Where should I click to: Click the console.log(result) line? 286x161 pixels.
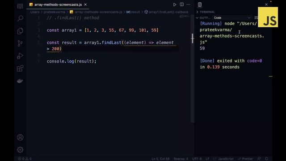[x=71, y=61]
